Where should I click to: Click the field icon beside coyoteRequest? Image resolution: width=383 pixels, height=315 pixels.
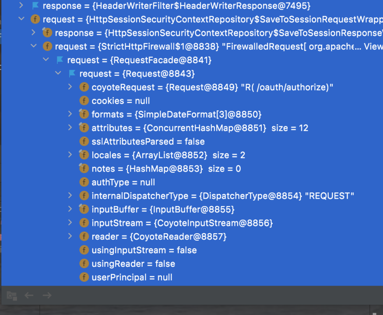click(x=84, y=87)
